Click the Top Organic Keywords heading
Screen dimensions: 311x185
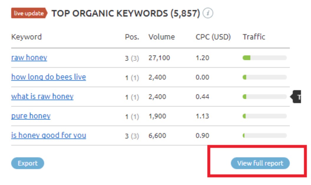(126, 13)
